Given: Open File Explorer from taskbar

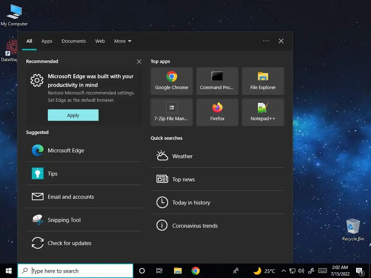Looking at the screenshot, I should pyautogui.click(x=178, y=271).
